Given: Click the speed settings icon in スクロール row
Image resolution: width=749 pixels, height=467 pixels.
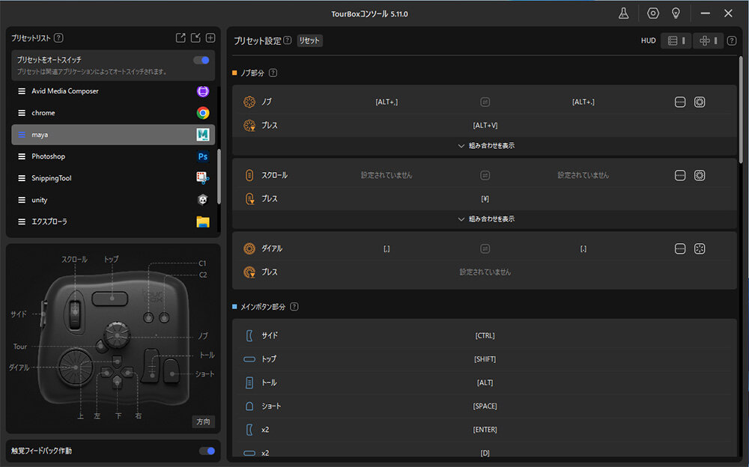Looking at the screenshot, I should click(680, 175).
